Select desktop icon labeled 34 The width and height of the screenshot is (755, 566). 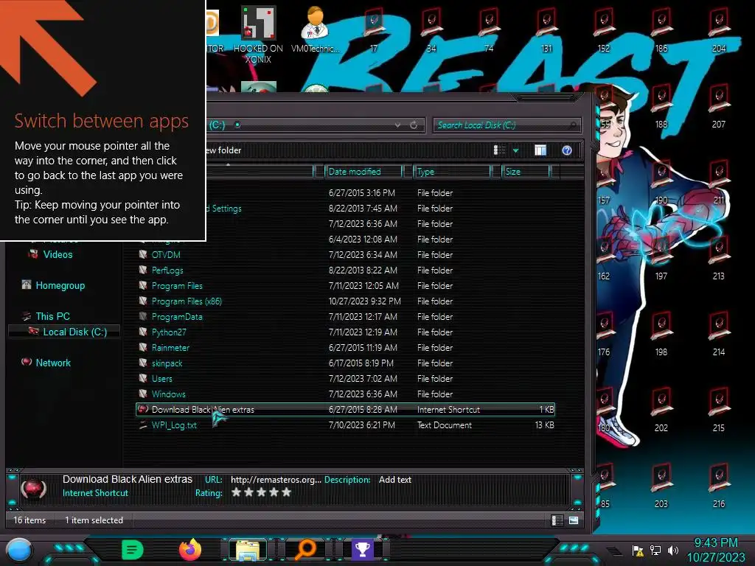[x=431, y=29]
